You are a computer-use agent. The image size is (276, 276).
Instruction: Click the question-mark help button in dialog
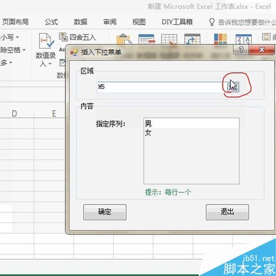pos(241,50)
